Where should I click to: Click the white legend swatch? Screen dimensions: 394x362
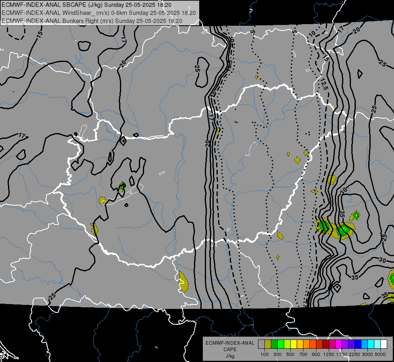coord(384,344)
